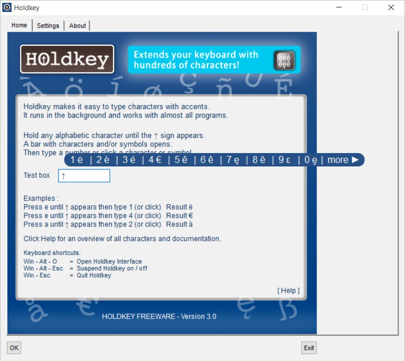Image resolution: width=405 pixels, height=361 pixels.
Task: Open the [Help] link
Action: pyautogui.click(x=289, y=290)
